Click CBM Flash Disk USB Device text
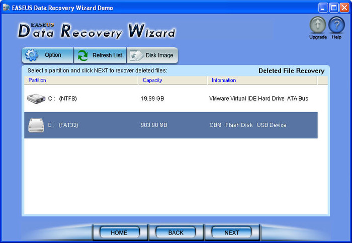The image size is (352, 243). point(248,125)
